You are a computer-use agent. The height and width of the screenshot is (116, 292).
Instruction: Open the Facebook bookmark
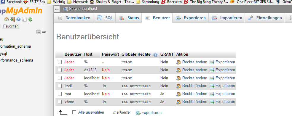(x=11, y=2)
